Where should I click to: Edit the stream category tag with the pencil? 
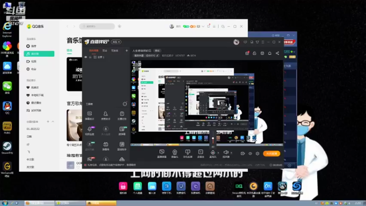(x=157, y=55)
